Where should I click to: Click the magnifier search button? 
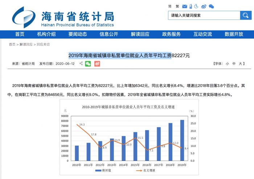245,15
